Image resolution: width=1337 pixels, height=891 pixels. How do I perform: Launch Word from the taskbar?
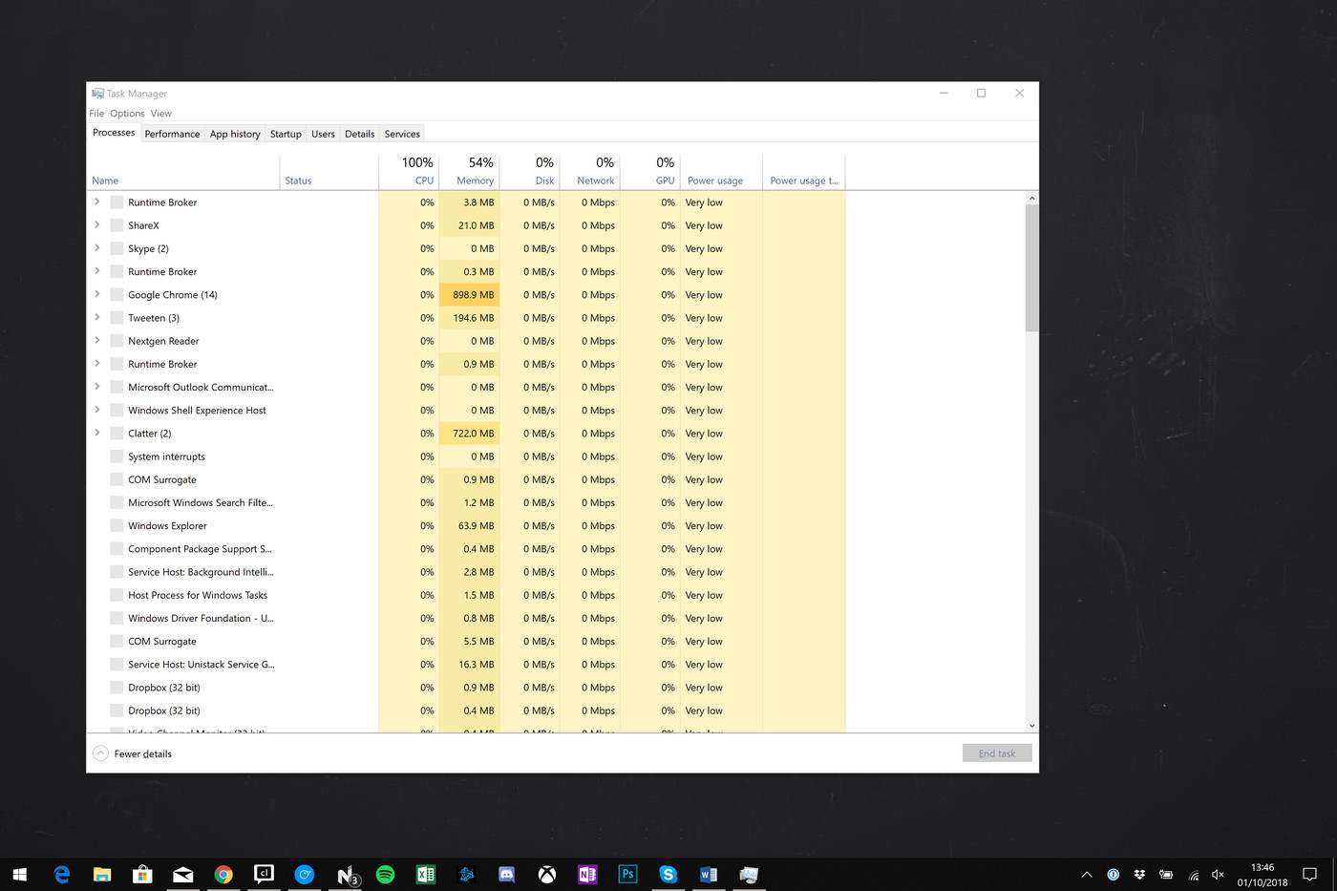[709, 874]
